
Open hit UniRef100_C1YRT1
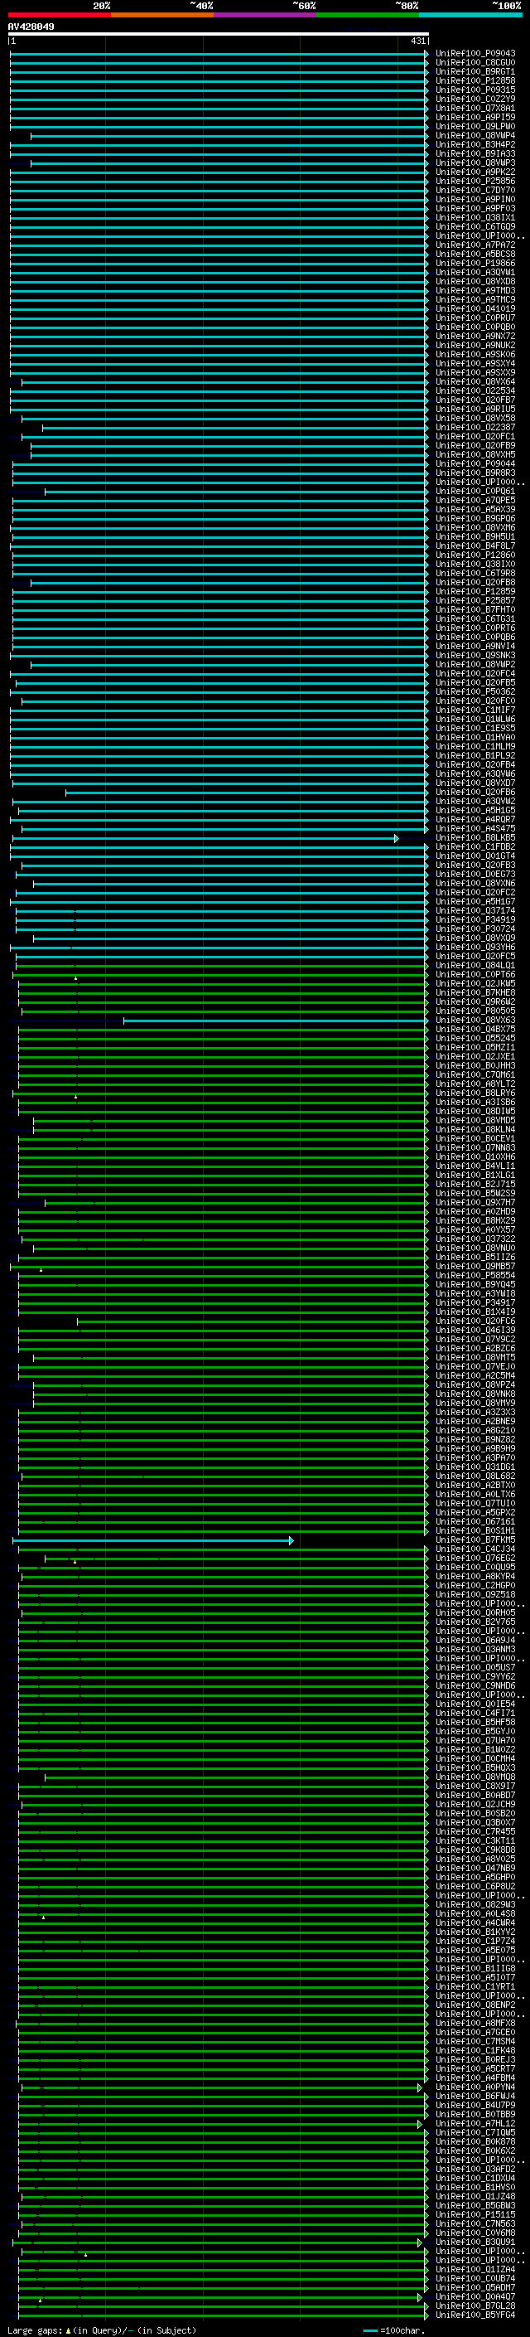coord(475,1985)
